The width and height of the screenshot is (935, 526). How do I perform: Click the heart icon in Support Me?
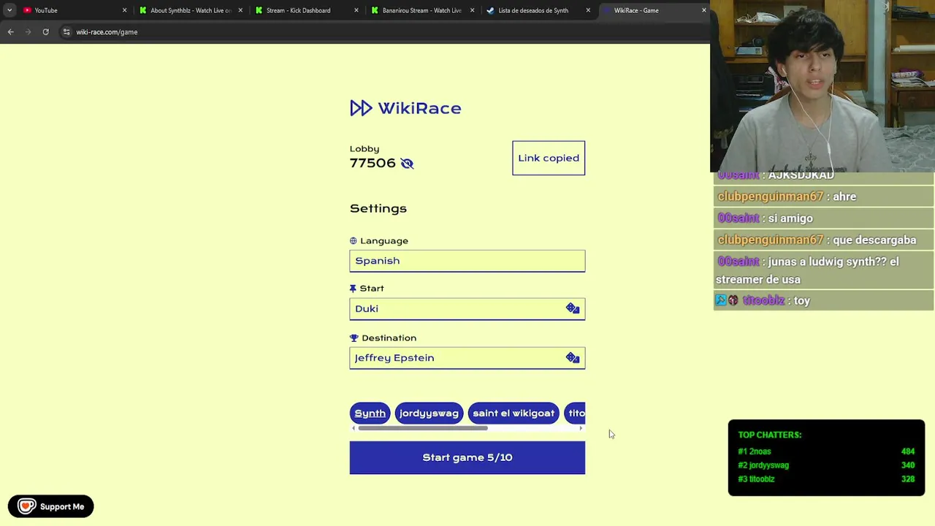(26, 506)
